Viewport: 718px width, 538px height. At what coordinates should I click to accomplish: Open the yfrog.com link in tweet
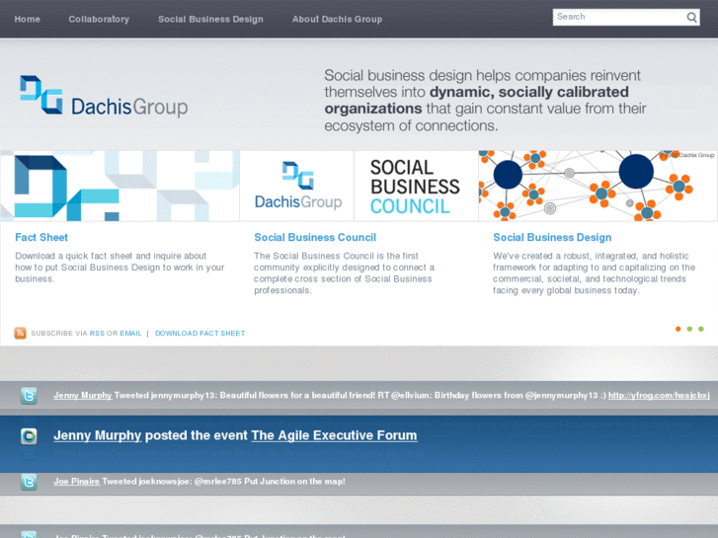[659, 395]
